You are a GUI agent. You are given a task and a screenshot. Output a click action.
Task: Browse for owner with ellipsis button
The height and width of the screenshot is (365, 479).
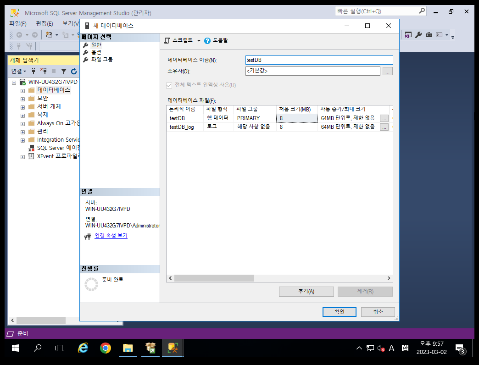tap(388, 71)
